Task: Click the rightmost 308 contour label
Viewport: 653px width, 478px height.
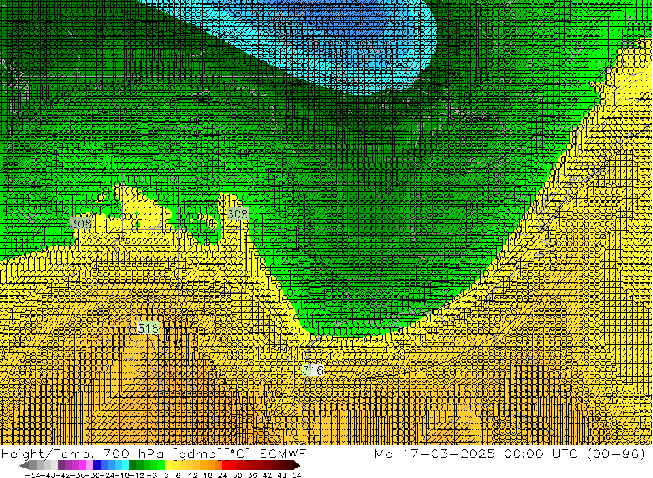Action: click(x=238, y=214)
